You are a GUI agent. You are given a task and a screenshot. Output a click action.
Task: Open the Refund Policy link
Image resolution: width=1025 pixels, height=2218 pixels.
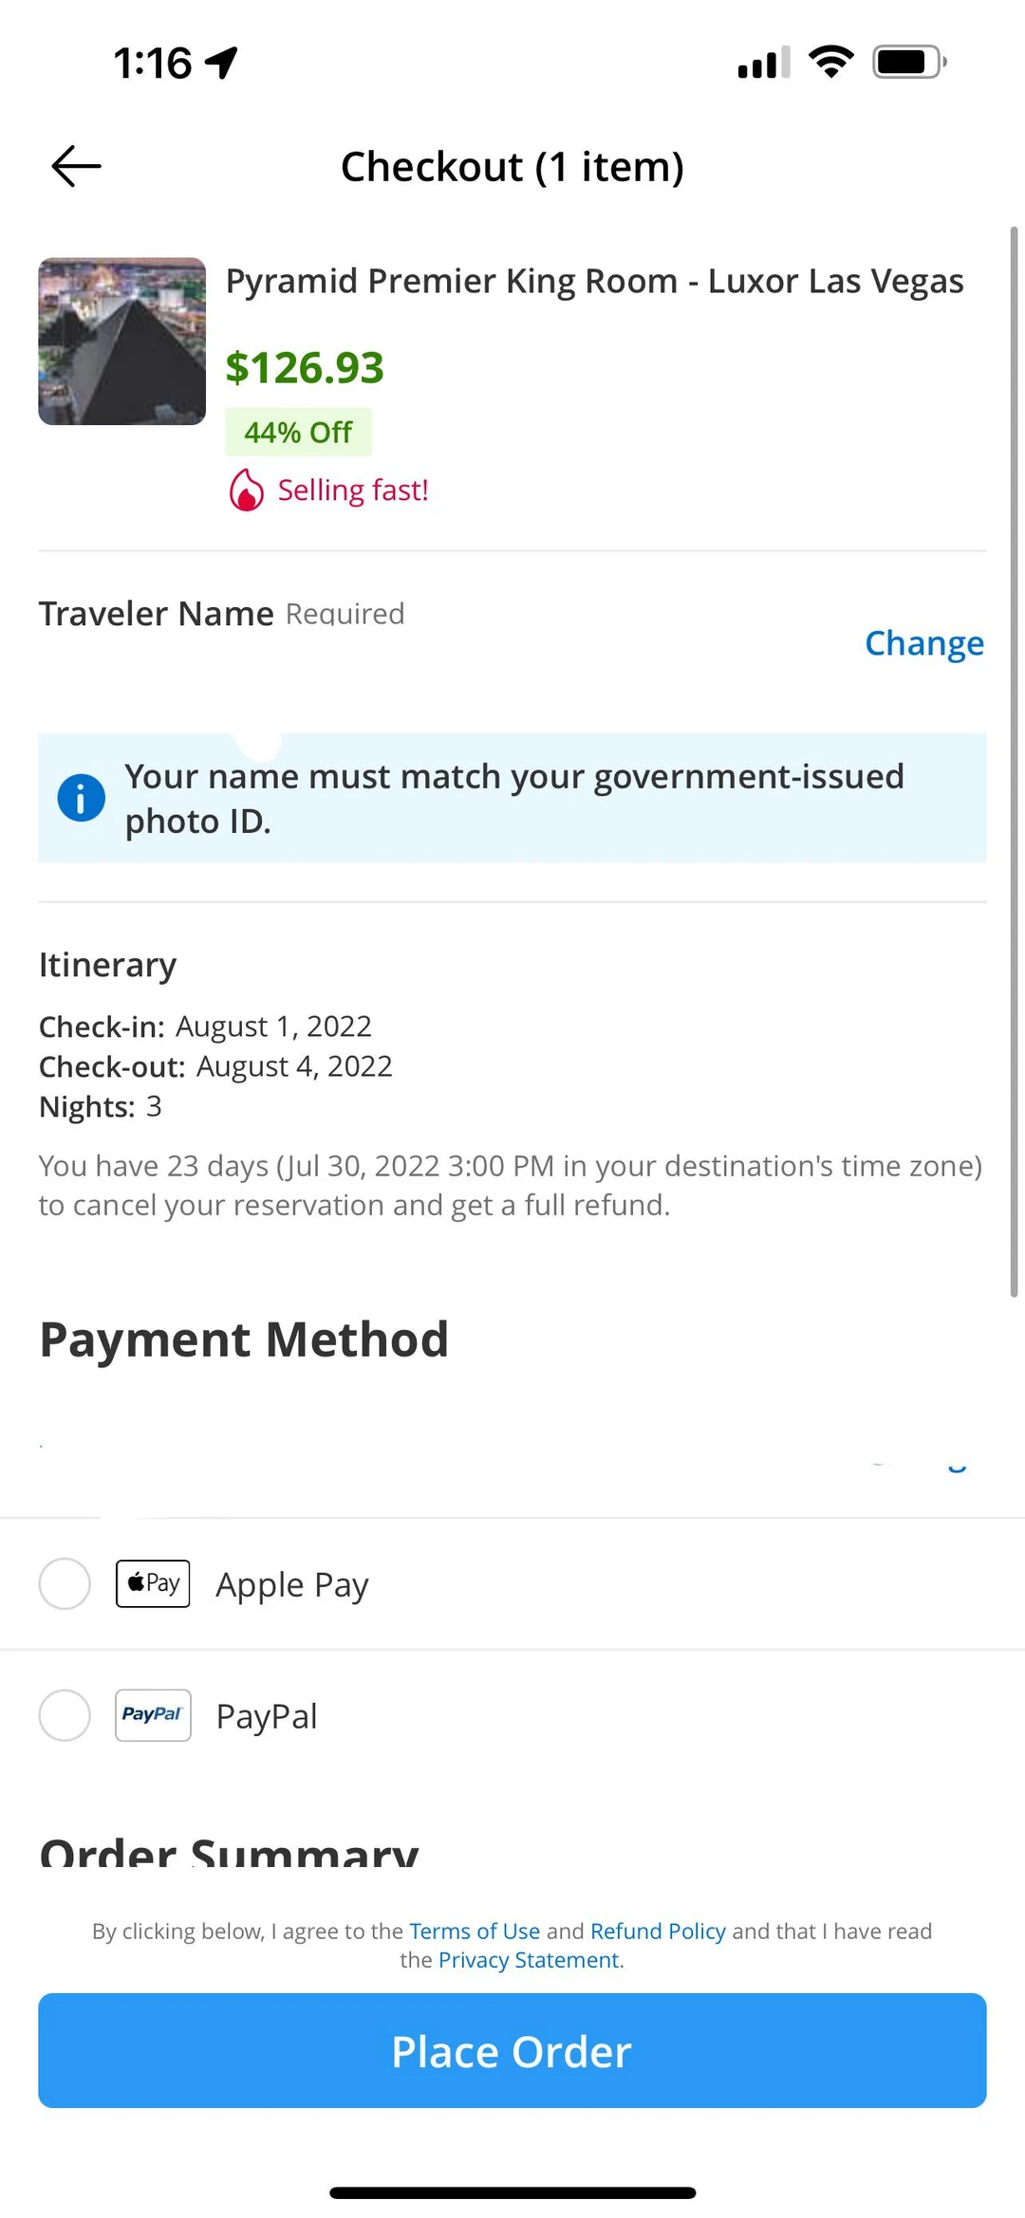(658, 1932)
